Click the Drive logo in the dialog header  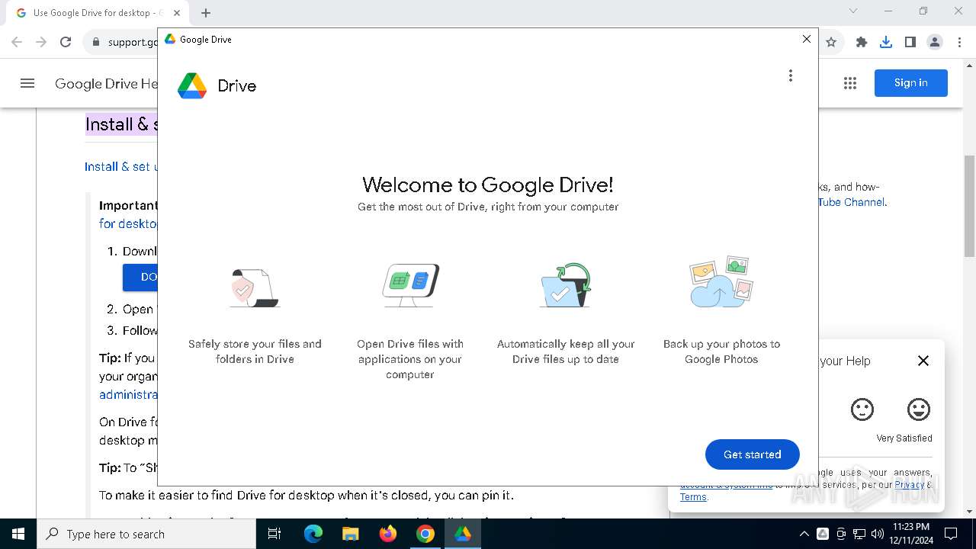click(192, 85)
